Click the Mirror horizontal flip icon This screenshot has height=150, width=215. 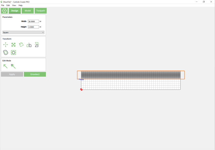click(29, 45)
